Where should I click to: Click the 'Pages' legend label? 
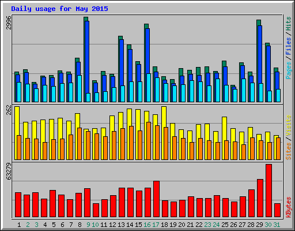[289, 70]
